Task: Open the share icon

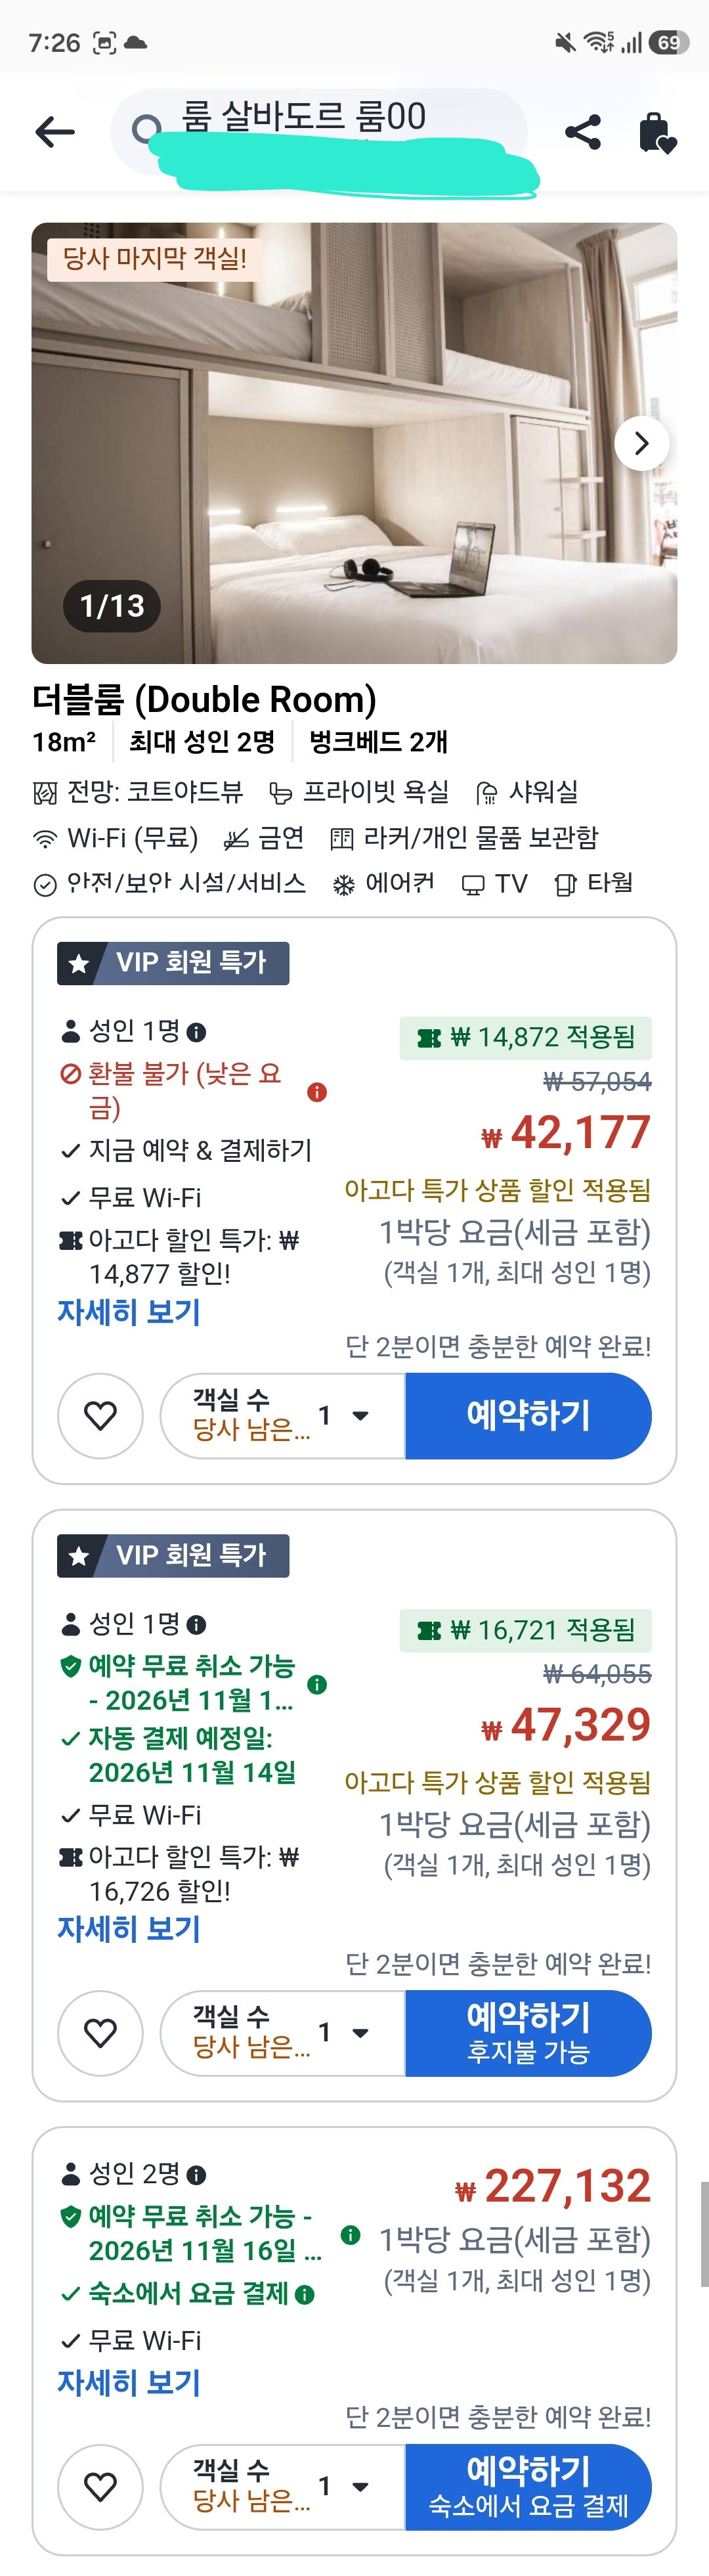Action: pyautogui.click(x=583, y=131)
